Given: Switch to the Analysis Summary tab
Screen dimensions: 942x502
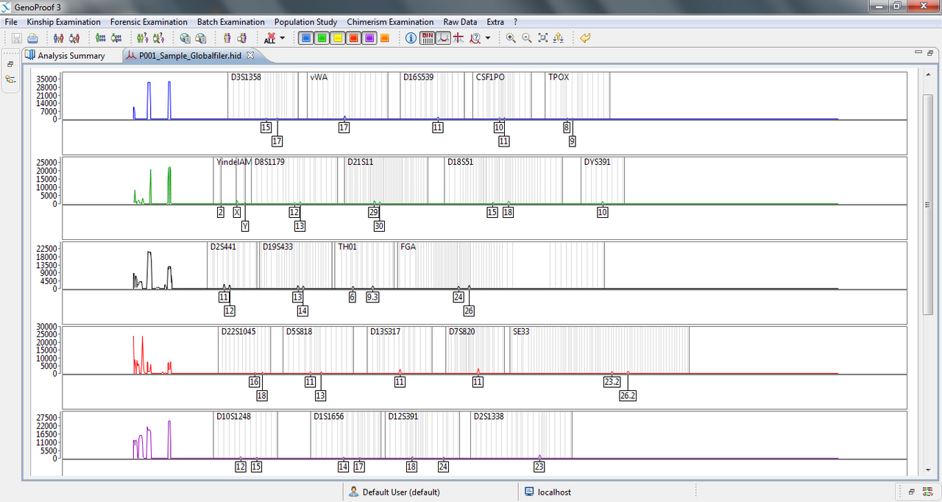Looking at the screenshot, I should pos(71,55).
